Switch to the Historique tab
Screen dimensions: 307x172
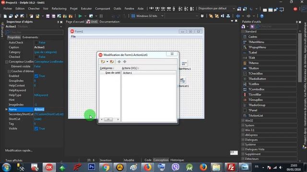click(x=177, y=160)
